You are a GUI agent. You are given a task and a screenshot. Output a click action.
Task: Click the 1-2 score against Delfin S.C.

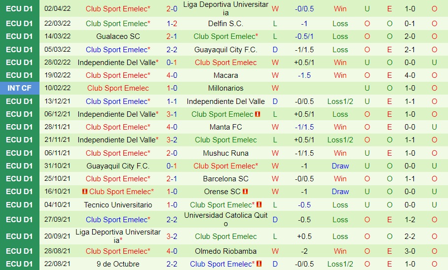click(172, 24)
